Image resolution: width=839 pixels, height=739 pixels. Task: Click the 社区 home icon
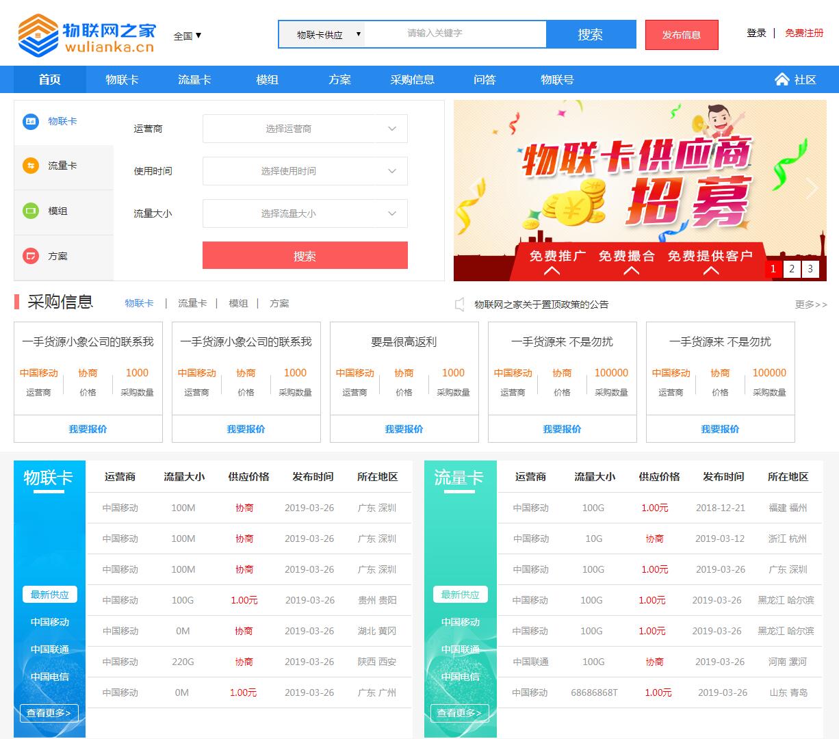pos(782,79)
